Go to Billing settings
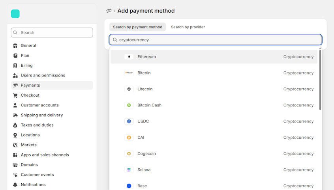This screenshot has height=190, width=334. coord(52,65)
